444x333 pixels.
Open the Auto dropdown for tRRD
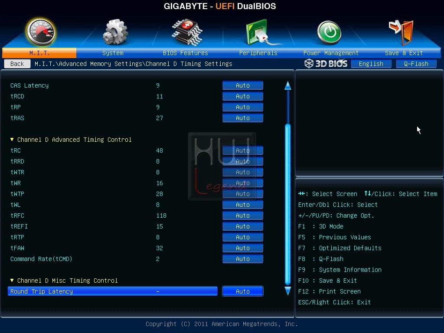pyautogui.click(x=243, y=161)
